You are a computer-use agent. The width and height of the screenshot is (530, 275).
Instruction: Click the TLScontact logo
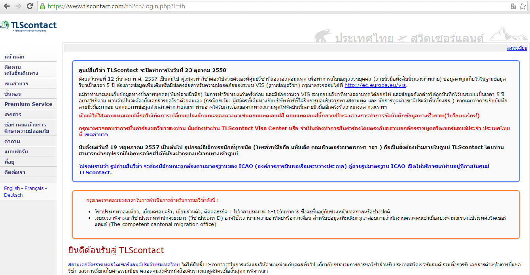28,26
